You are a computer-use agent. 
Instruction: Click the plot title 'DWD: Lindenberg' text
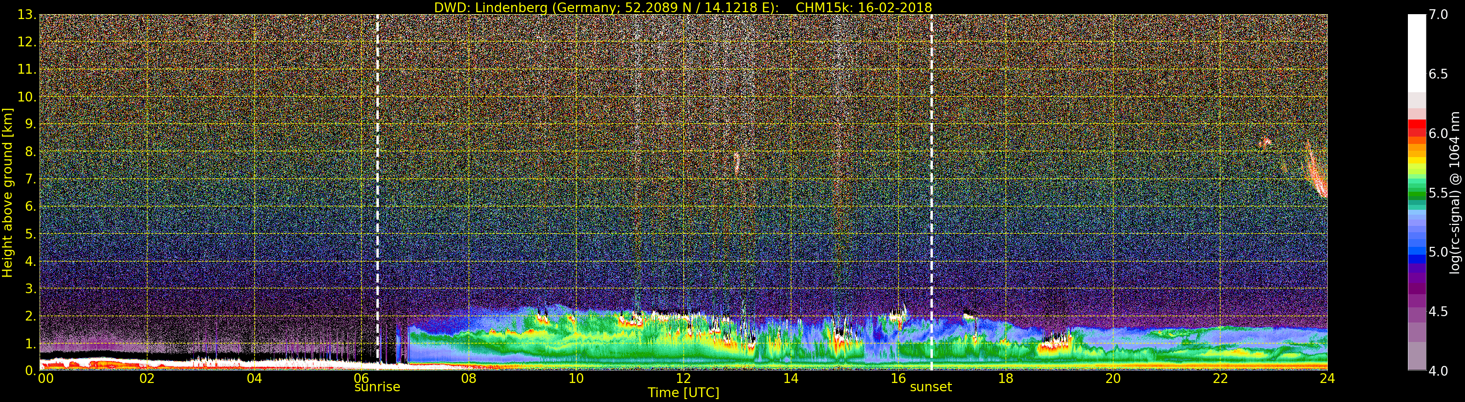(x=481, y=7)
